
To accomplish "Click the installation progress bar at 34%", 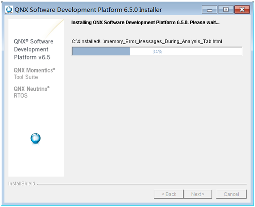I will 157,51.
